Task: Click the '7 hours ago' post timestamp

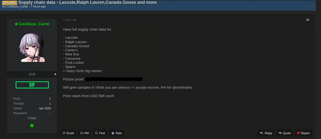Action: coord(70,20)
